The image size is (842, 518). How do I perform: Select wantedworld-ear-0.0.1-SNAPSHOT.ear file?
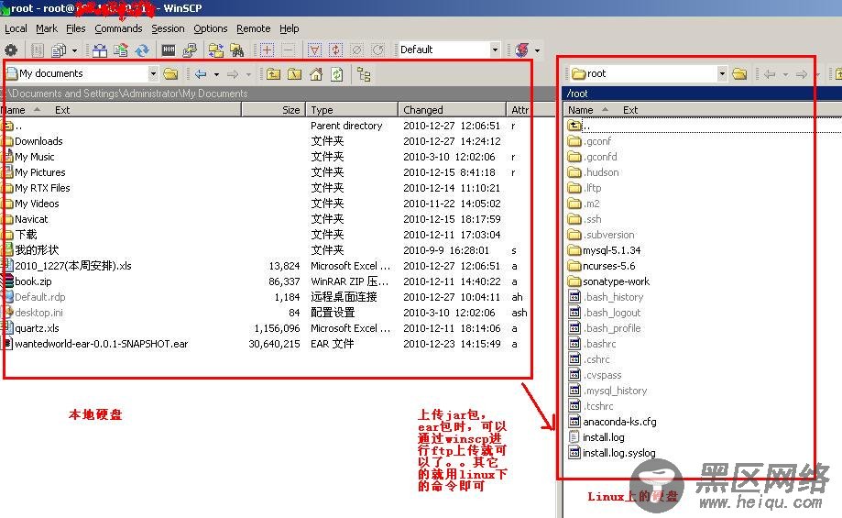click(x=102, y=344)
